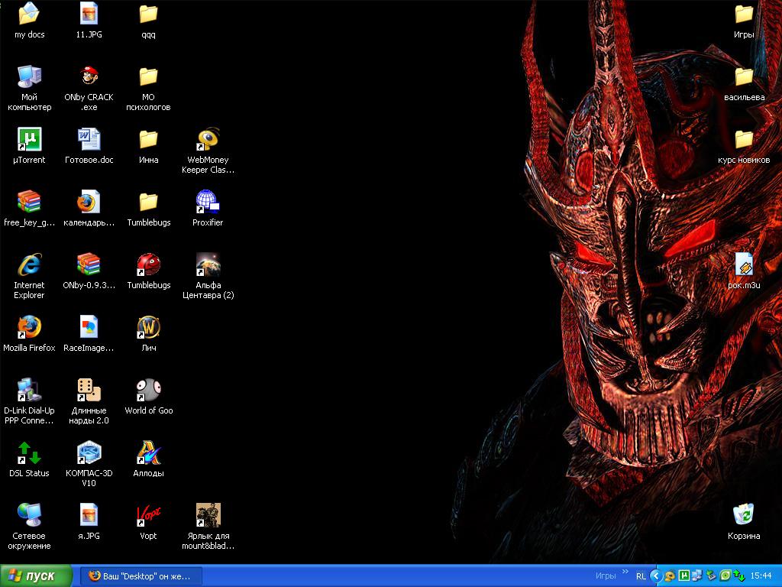Image resolution: width=782 pixels, height=587 pixels.
Task: Open the WebMoney tray icon
Action: [670, 576]
